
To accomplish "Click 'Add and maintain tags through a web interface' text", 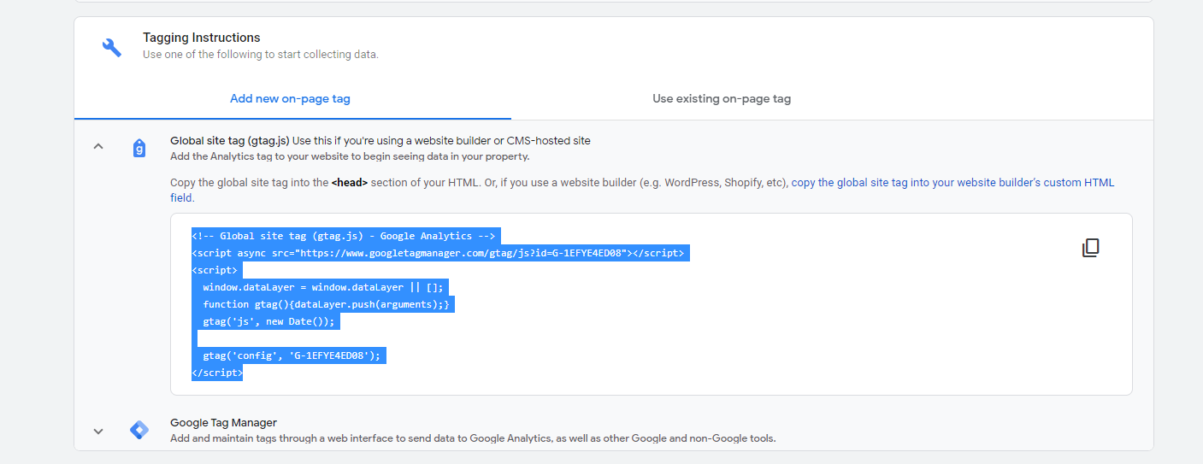I will 473,438.
